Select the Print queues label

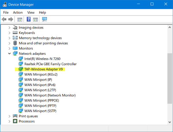[x=28, y=116]
